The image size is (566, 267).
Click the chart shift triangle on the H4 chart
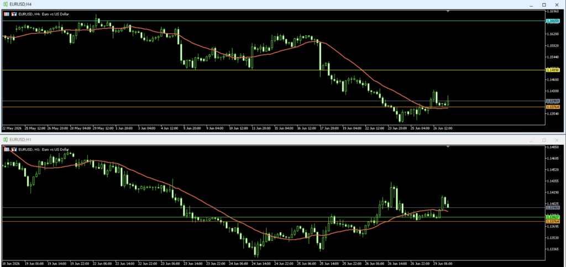click(448, 12)
